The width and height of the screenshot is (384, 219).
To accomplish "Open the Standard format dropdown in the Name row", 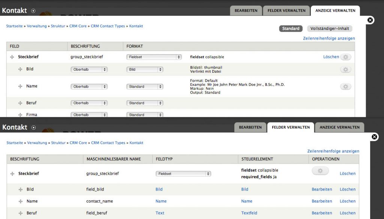I will (x=145, y=86).
